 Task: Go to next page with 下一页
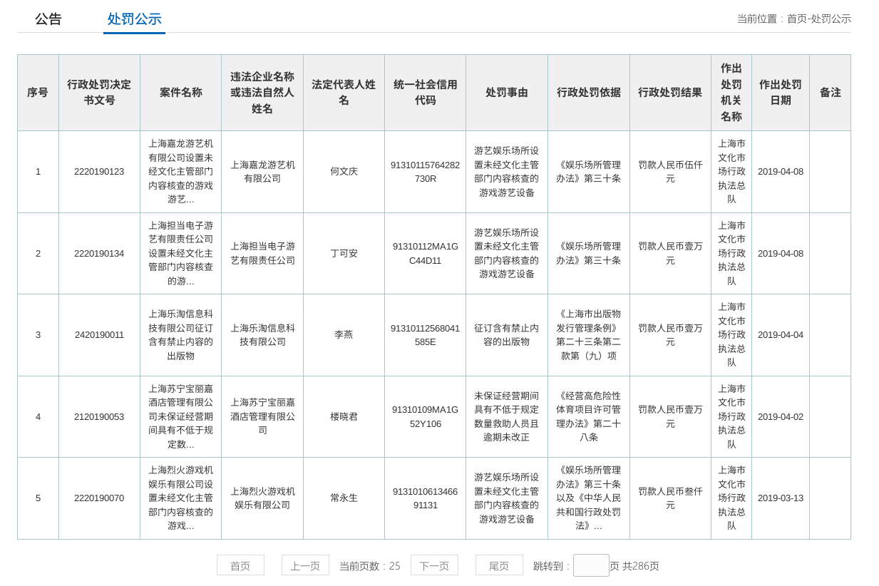pyautogui.click(x=434, y=565)
